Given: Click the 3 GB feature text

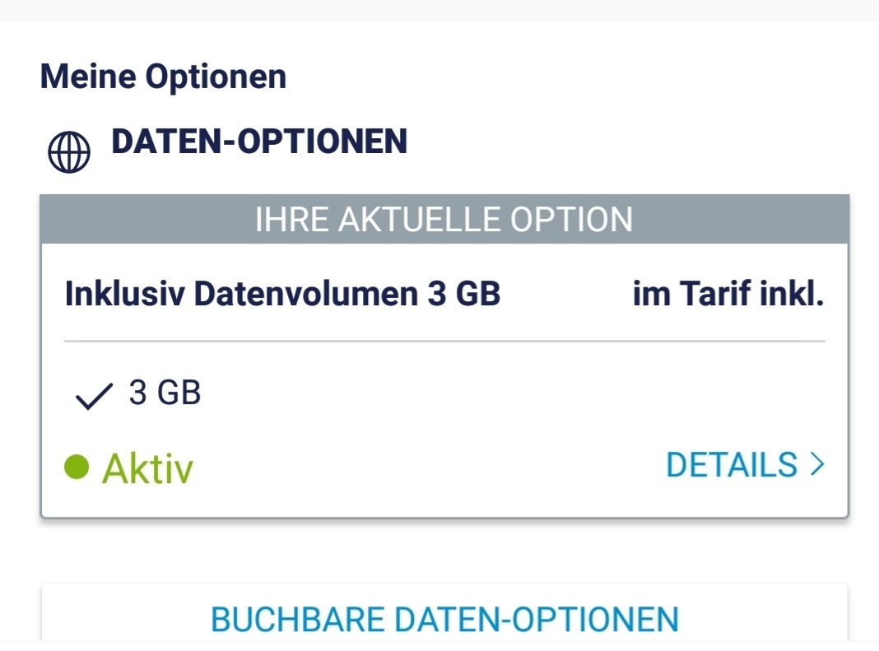Looking at the screenshot, I should pyautogui.click(x=165, y=393).
